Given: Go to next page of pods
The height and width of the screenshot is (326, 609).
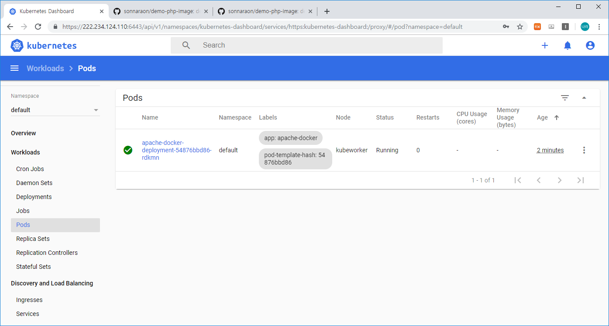Looking at the screenshot, I should (x=560, y=180).
